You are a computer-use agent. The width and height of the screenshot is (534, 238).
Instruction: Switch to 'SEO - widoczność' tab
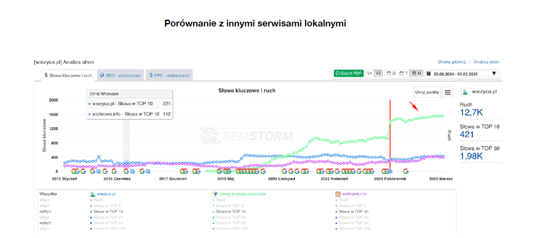pos(120,76)
